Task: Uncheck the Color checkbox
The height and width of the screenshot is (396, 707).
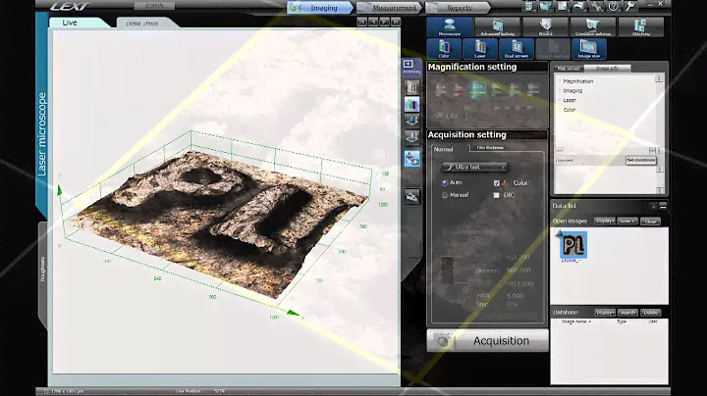Action: [x=498, y=182]
